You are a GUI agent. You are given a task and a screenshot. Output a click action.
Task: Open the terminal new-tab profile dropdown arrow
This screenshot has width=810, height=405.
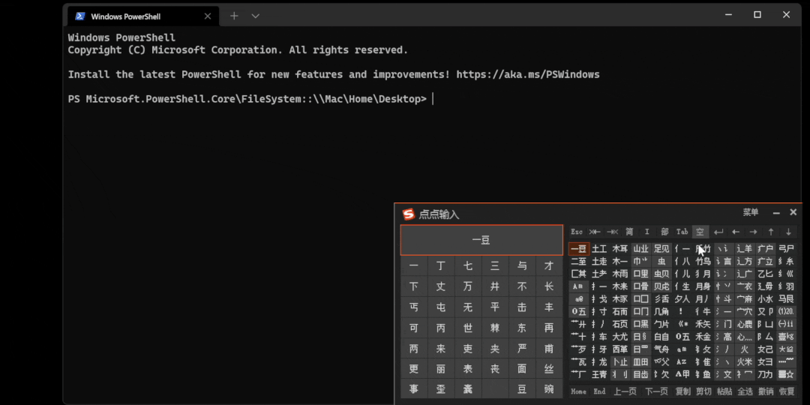pos(256,16)
